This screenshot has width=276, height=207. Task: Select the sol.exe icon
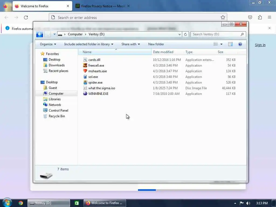(85, 77)
